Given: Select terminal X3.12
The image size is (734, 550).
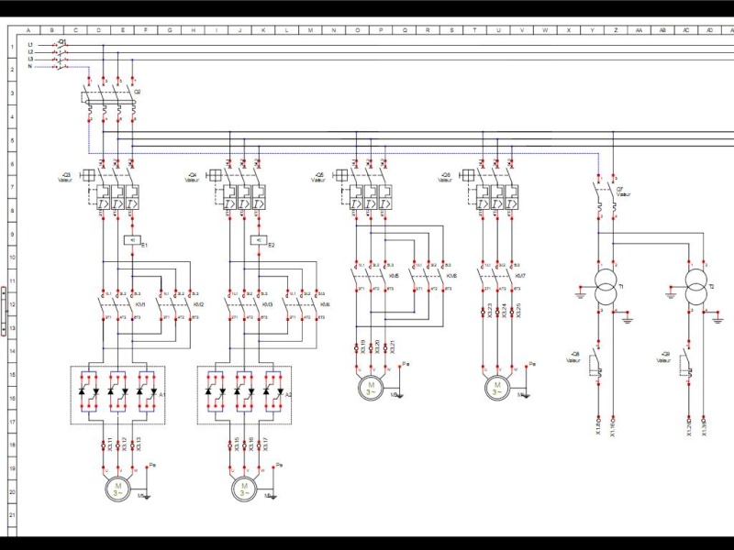Looking at the screenshot, I should [120, 445].
